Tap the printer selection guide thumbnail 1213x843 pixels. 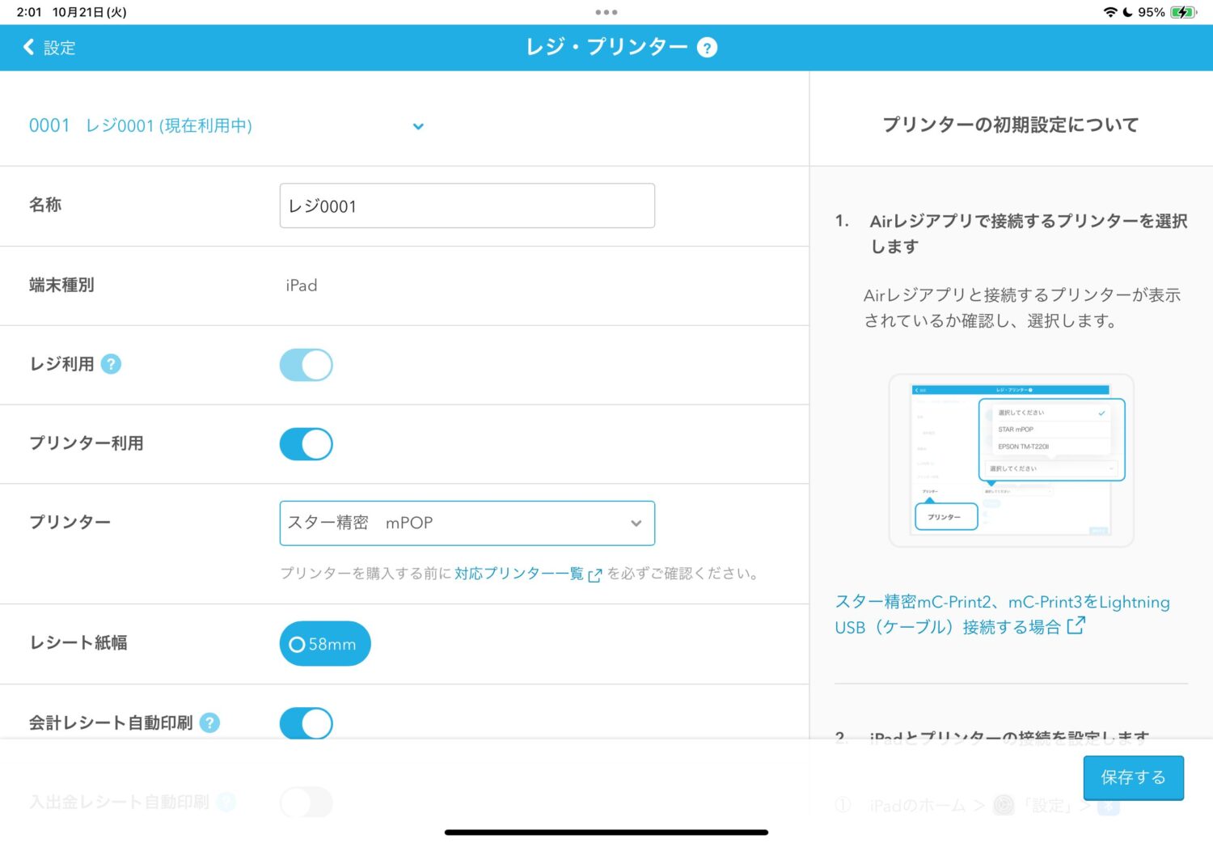pos(1011,460)
